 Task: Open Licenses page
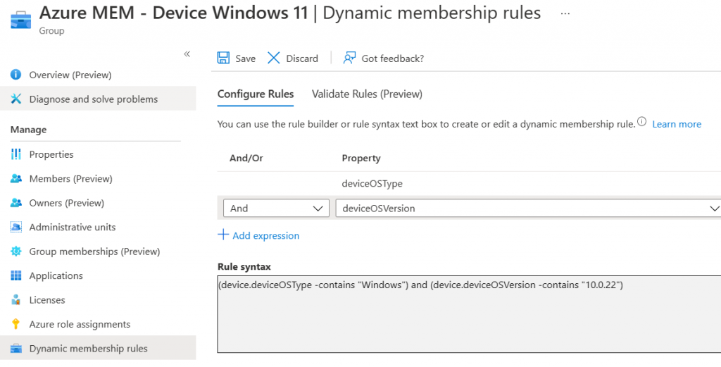47,300
